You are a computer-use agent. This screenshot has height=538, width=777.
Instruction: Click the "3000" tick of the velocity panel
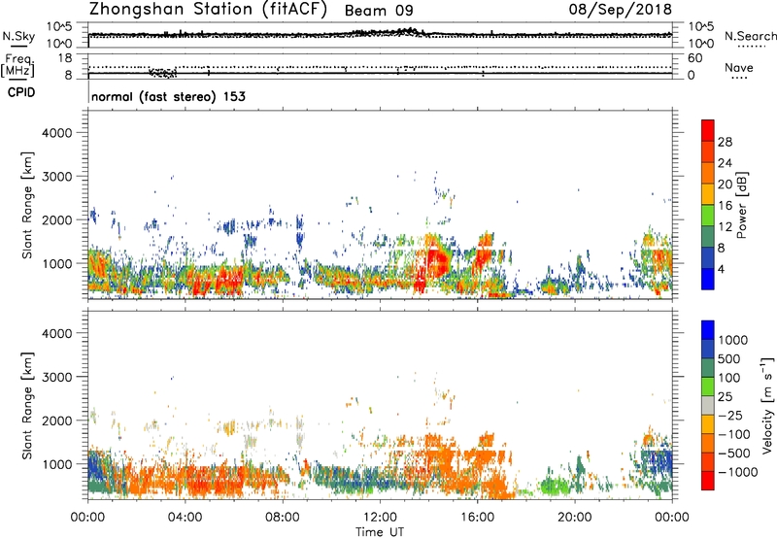tap(56, 377)
